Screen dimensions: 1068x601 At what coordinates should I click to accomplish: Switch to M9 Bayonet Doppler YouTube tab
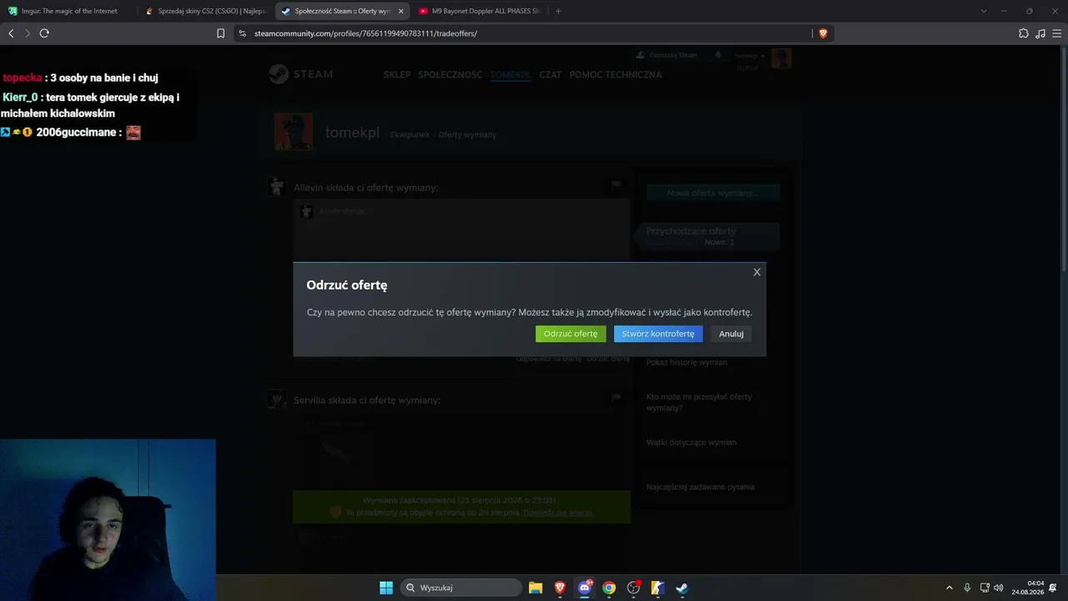479,11
